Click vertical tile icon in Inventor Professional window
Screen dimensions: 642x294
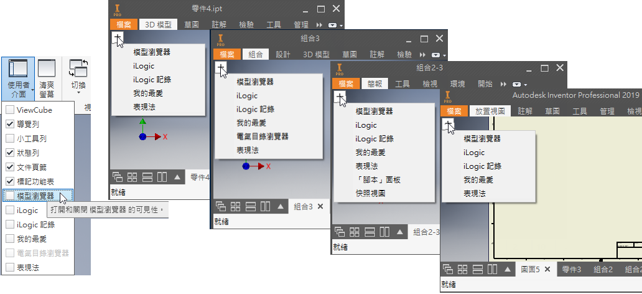493,270
